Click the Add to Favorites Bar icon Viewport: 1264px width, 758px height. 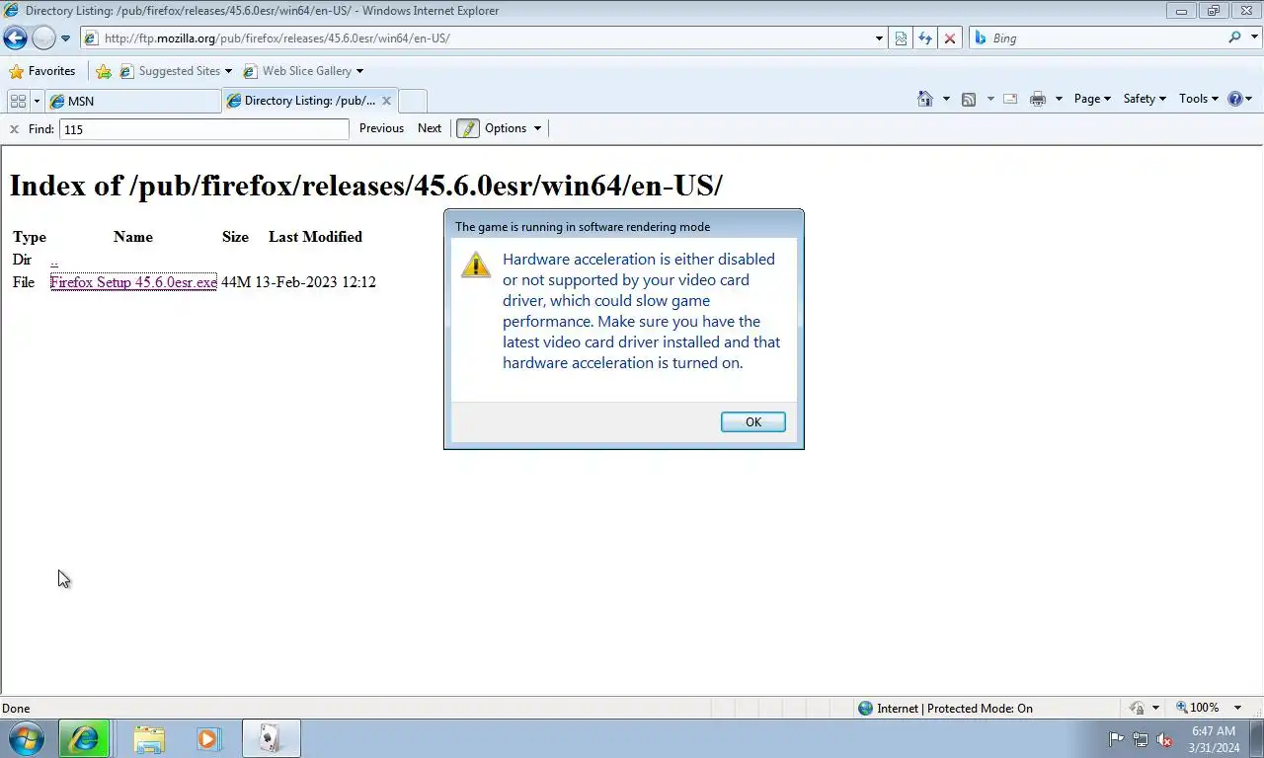click(x=103, y=71)
